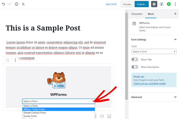Choose Simple Contact Form option
The height and width of the screenshot is (119, 179).
coord(59,113)
